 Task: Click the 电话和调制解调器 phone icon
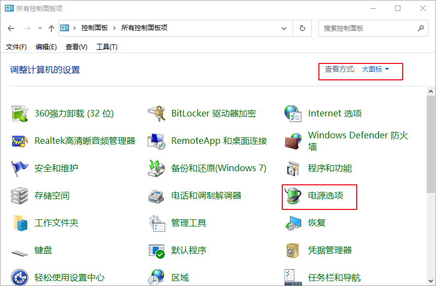(x=156, y=196)
